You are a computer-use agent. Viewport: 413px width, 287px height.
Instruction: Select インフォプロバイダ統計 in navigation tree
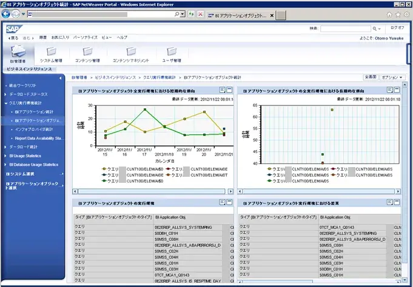click(x=36, y=129)
